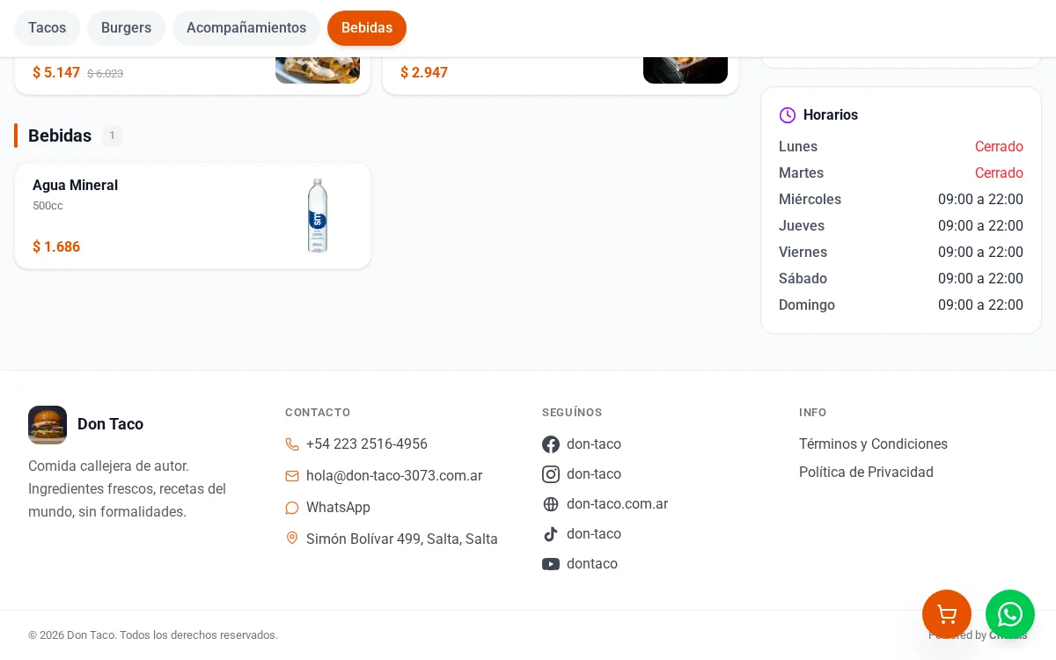This screenshot has width=1056, height=660.
Task: Click the 500cc description text
Action: point(48,206)
